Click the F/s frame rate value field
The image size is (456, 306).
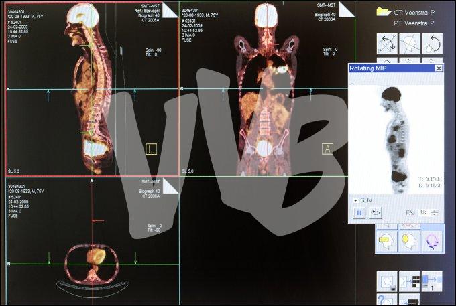pos(423,213)
